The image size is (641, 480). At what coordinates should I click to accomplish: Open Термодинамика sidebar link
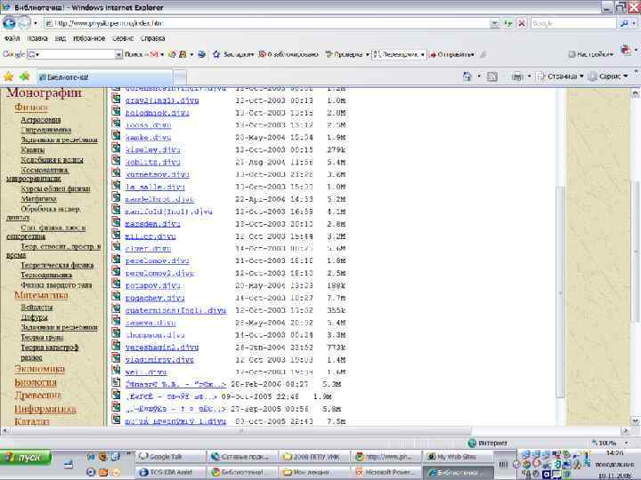tap(46, 275)
